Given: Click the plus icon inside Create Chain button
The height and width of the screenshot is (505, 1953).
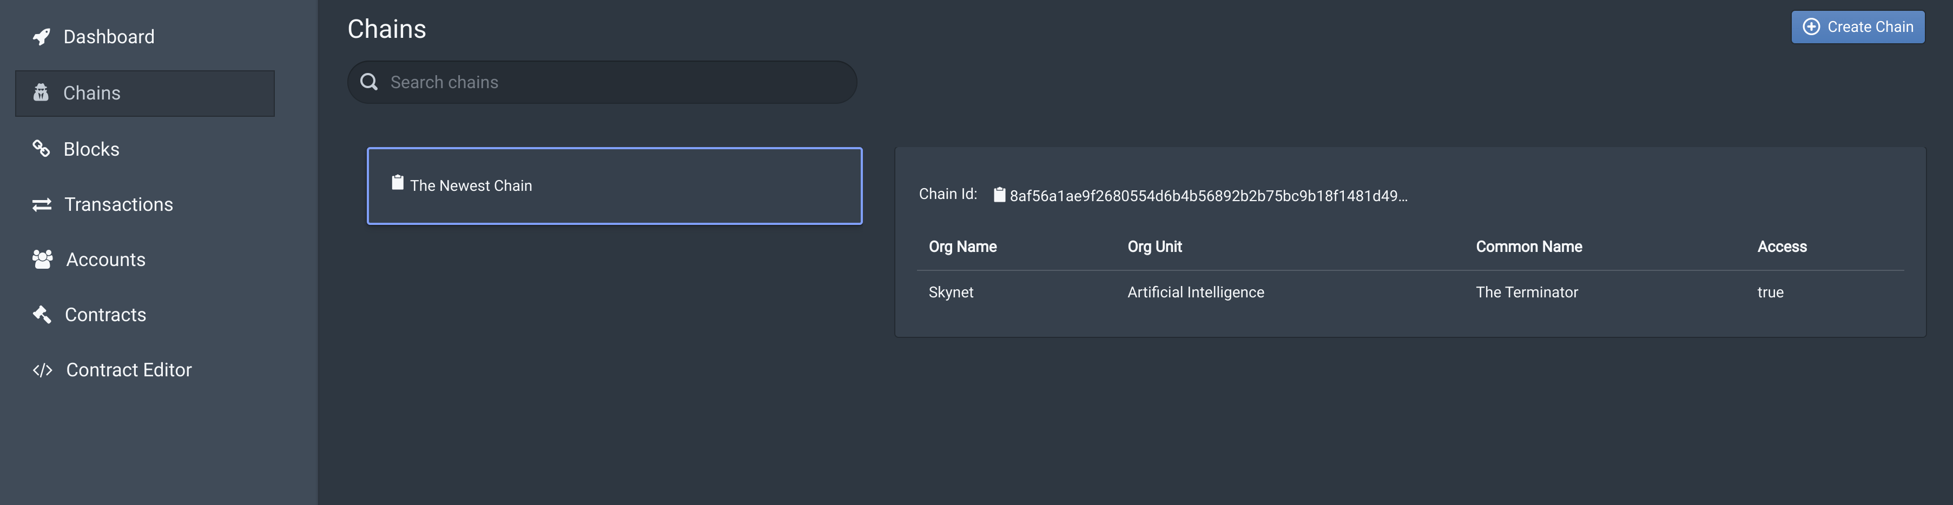Looking at the screenshot, I should click(x=1812, y=26).
